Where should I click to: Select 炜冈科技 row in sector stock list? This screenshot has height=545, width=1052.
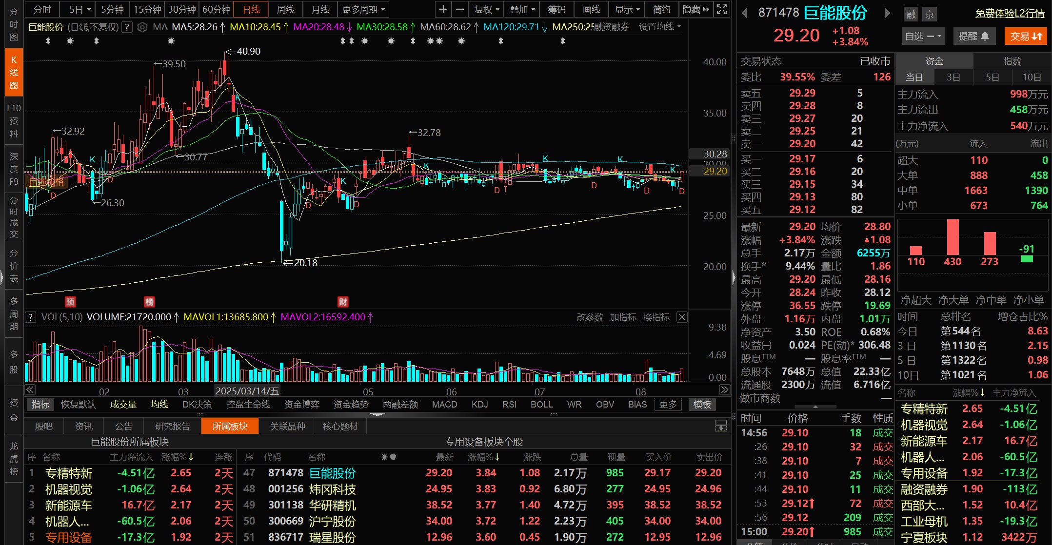pos(484,489)
